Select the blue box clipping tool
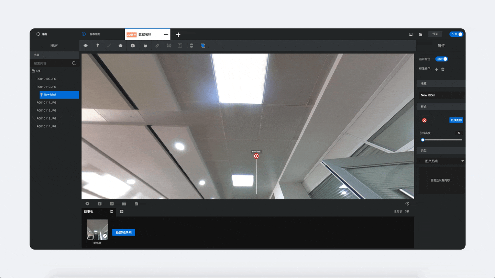 [x=203, y=46]
